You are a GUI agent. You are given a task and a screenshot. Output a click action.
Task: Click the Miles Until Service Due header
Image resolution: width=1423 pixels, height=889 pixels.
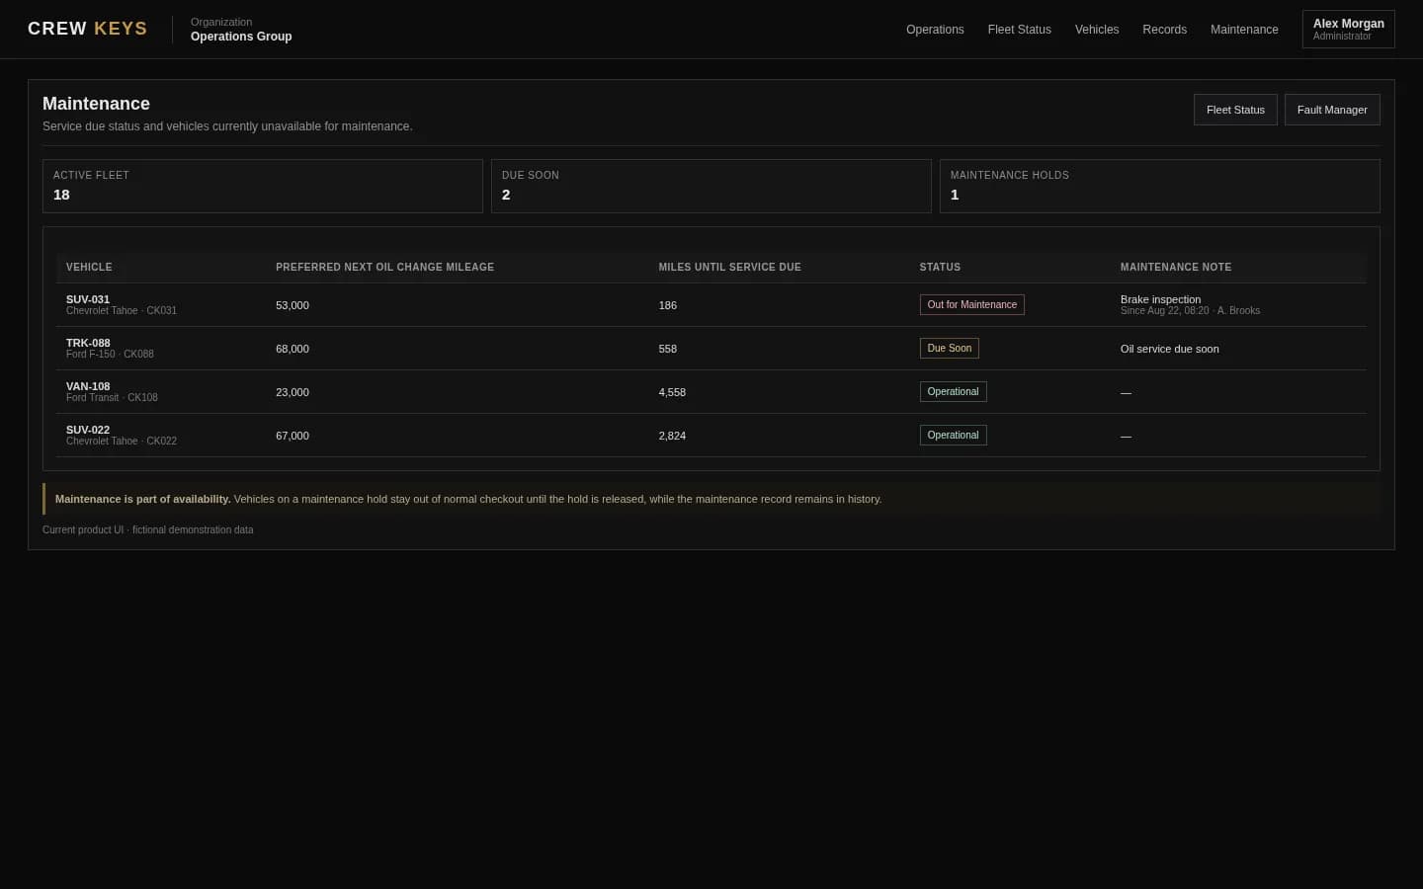pyautogui.click(x=729, y=268)
